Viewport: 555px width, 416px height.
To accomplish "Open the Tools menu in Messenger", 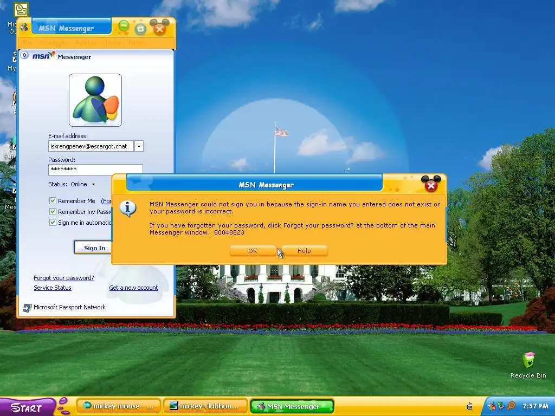I will pyautogui.click(x=112, y=43).
